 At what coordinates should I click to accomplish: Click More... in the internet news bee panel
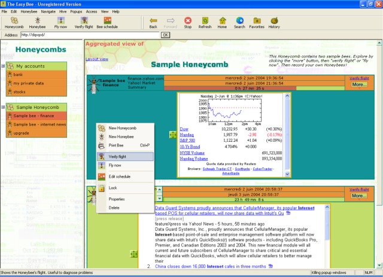(359, 196)
